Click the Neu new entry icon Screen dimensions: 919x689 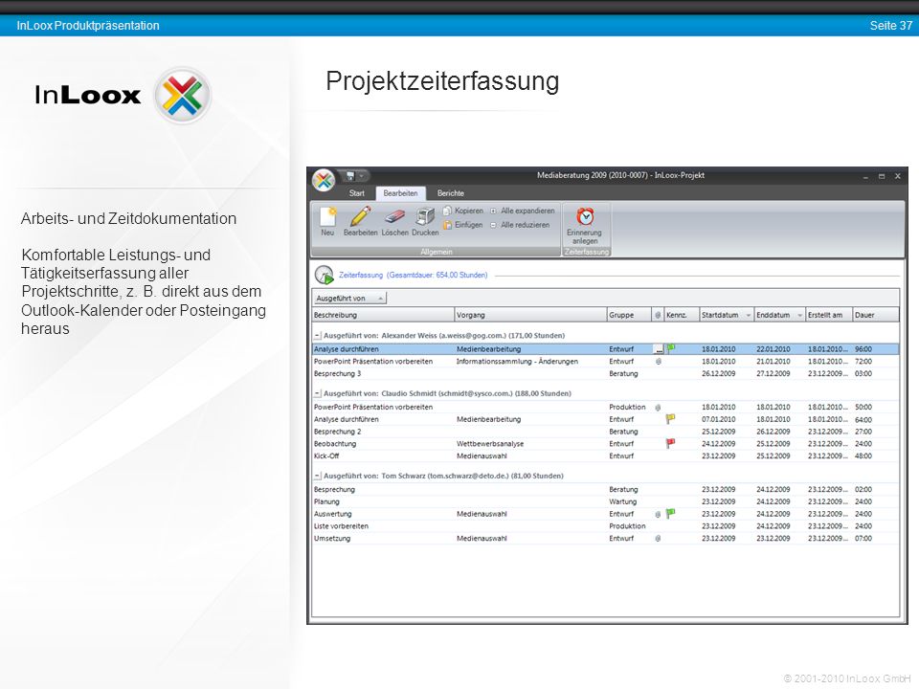tap(327, 217)
